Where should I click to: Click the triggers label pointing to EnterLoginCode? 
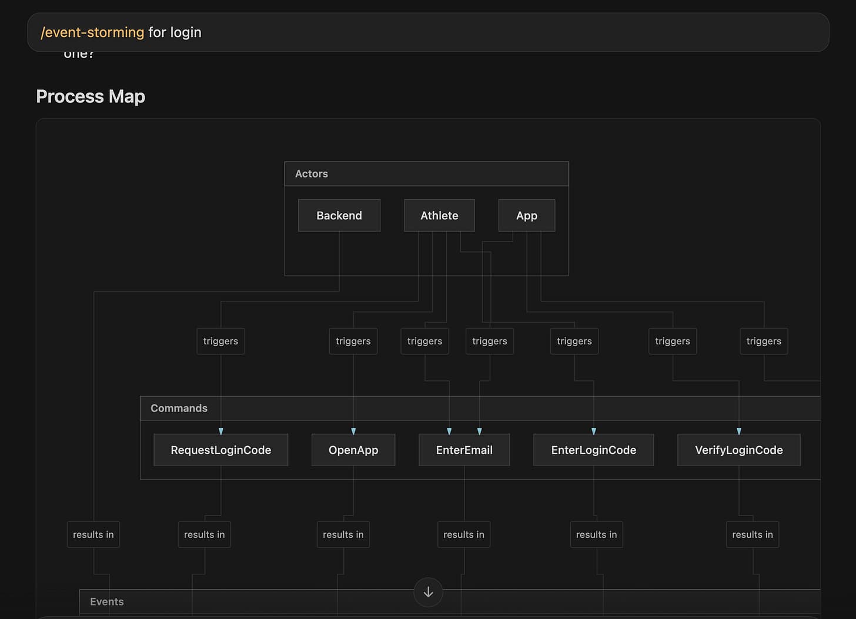tap(574, 342)
